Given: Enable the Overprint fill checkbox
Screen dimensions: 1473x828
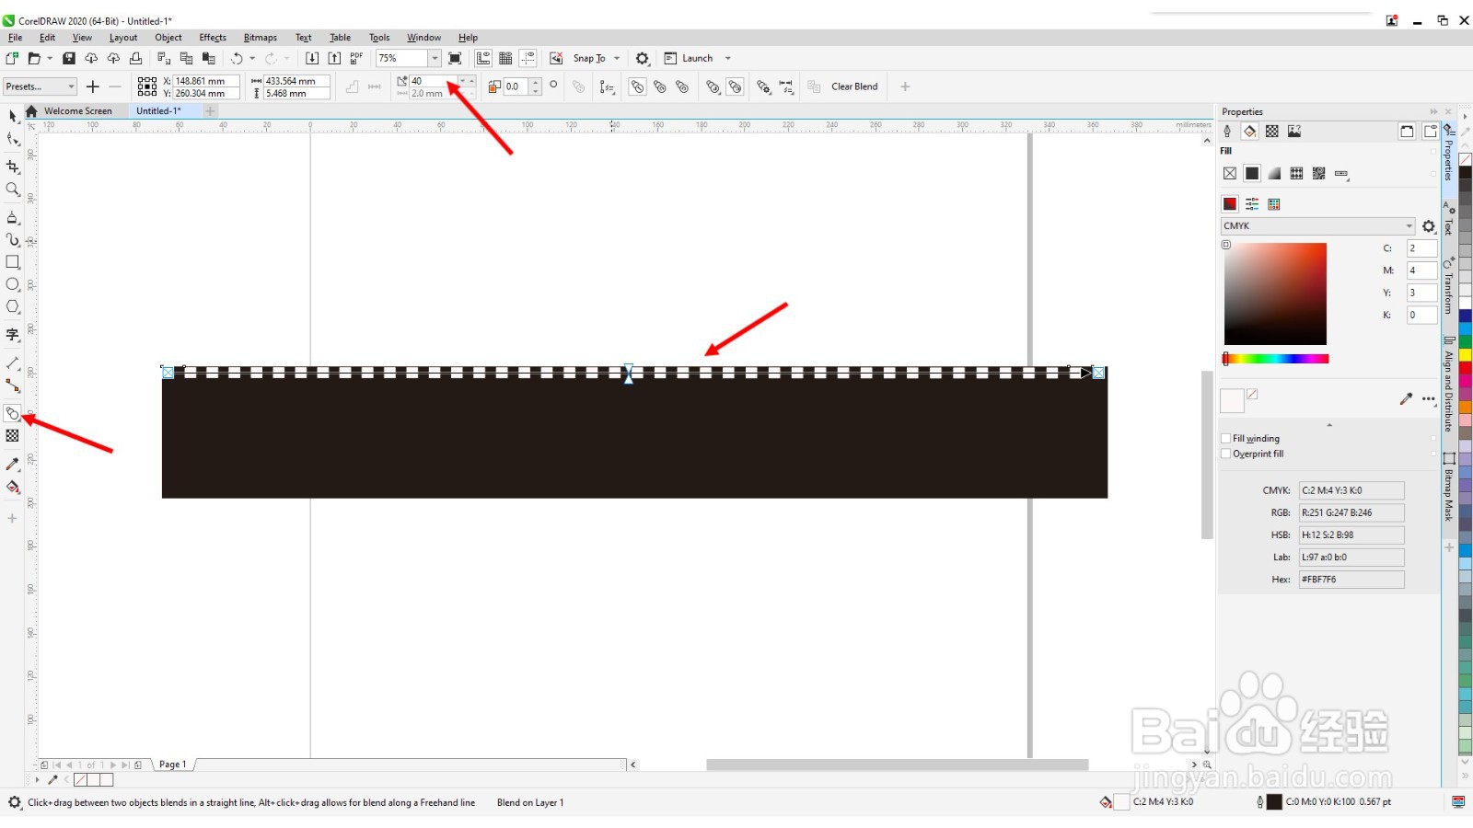Looking at the screenshot, I should pyautogui.click(x=1225, y=454).
